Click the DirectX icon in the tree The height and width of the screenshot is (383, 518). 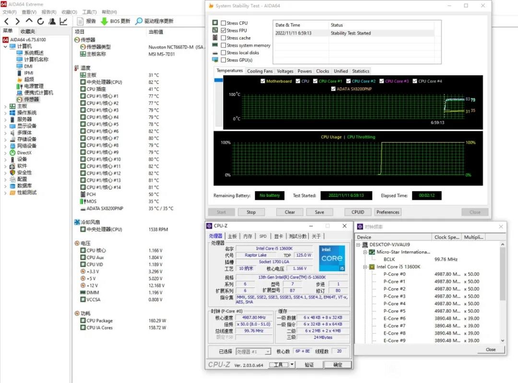12,153
